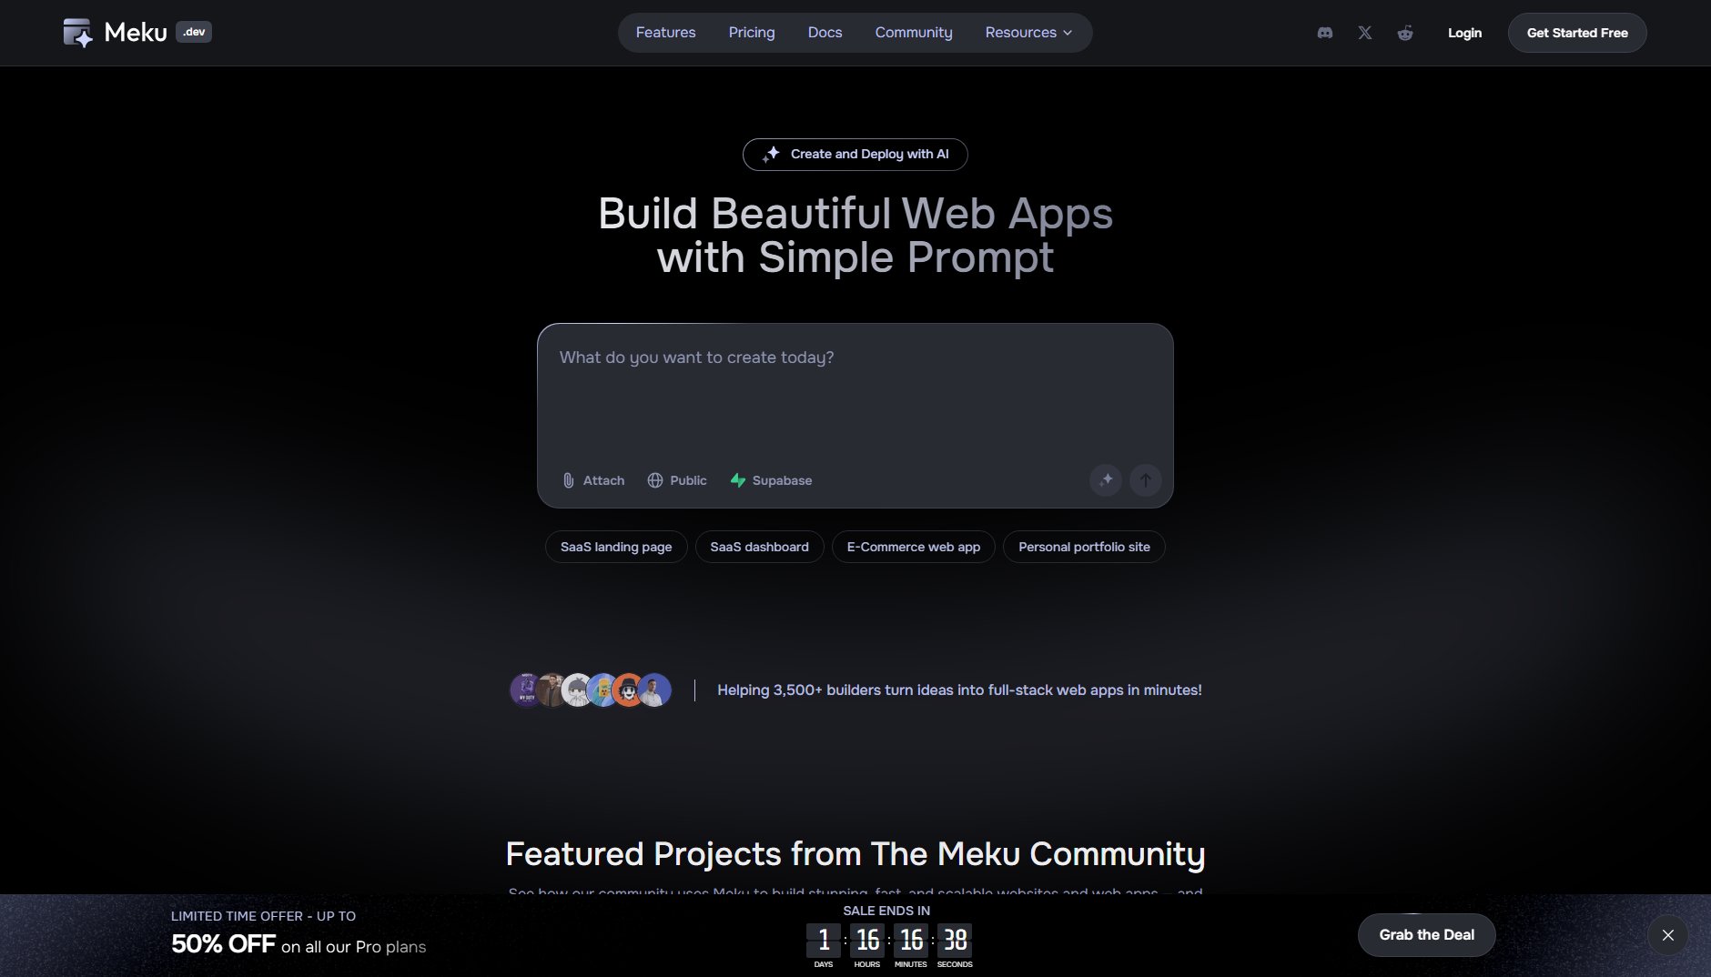Expand the Resources dropdown menu
This screenshot has width=1711, height=977.
pyautogui.click(x=1028, y=33)
